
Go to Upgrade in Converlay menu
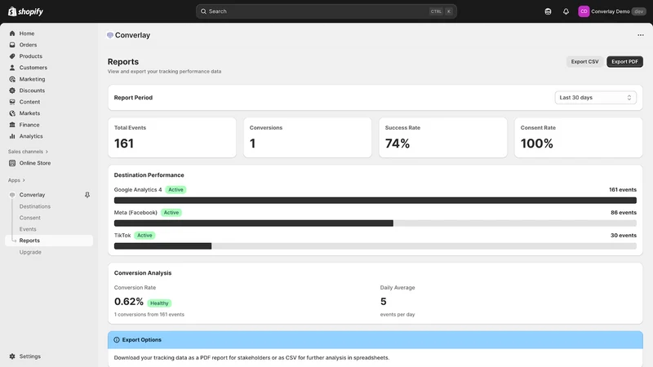30,252
